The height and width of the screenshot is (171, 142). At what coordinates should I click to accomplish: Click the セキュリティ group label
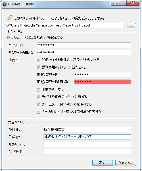(15, 32)
